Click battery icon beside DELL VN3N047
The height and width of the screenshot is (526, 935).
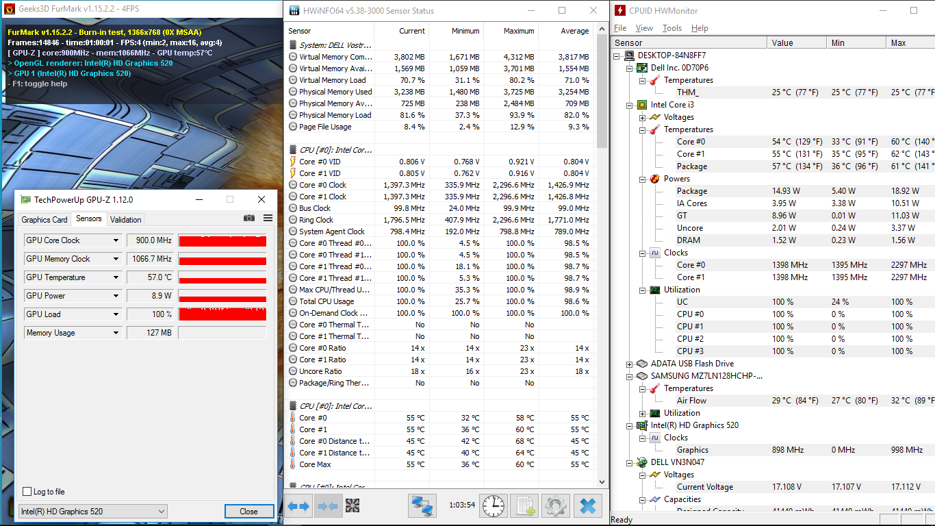[641, 462]
